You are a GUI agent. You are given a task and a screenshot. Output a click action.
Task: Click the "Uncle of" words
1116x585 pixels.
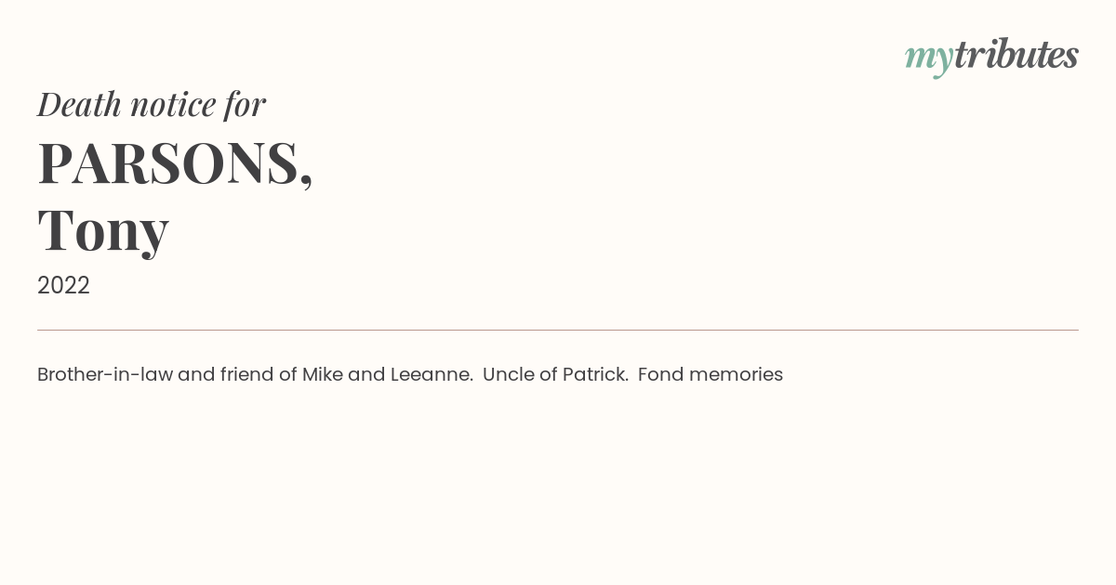[x=520, y=374]
